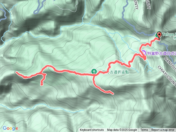Select the green hiking icon at 特富野古道折返點

(x=94, y=71)
